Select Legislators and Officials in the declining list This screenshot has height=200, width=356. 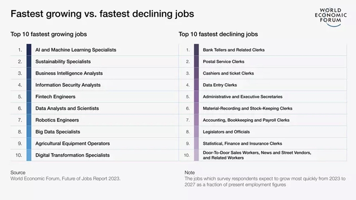click(226, 132)
